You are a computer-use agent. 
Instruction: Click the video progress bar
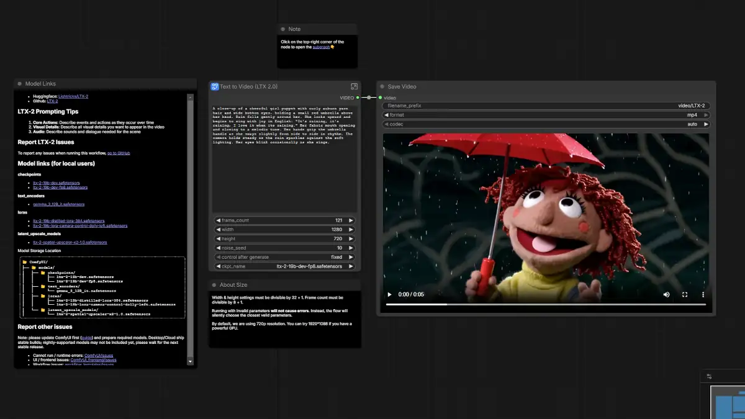(x=545, y=305)
